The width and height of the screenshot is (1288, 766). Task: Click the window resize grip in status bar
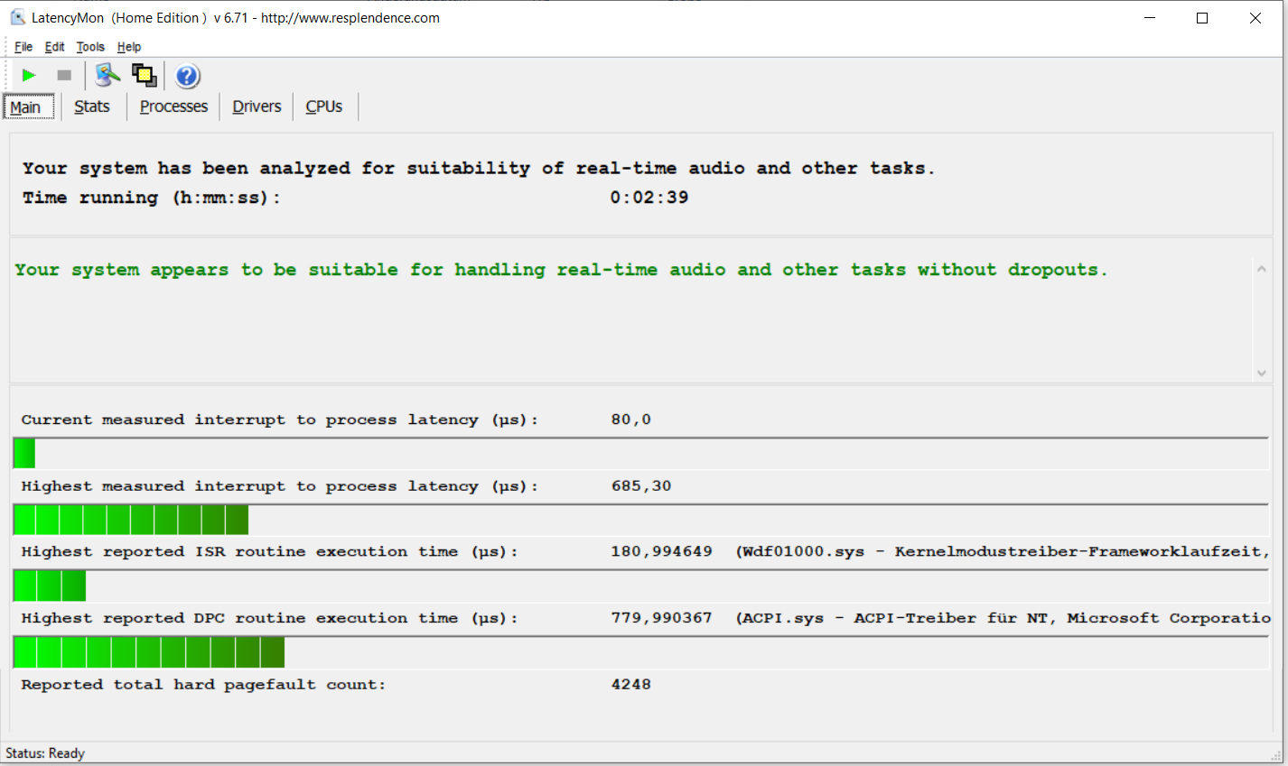(x=1275, y=755)
